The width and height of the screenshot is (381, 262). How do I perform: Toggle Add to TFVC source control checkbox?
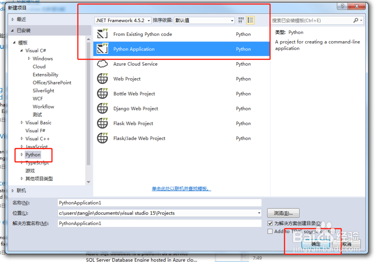(x=270, y=231)
